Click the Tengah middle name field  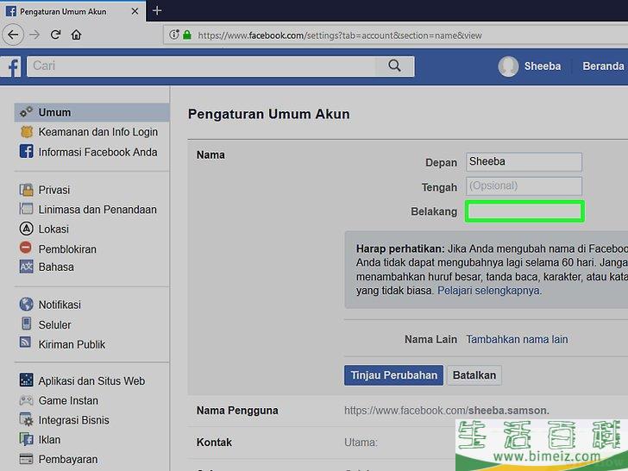[524, 186]
